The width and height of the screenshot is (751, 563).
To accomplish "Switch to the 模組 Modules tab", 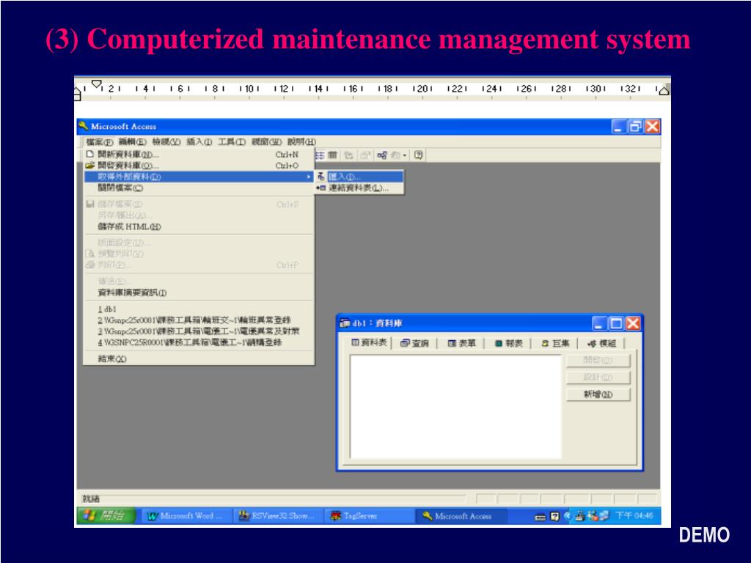I will tap(602, 343).
